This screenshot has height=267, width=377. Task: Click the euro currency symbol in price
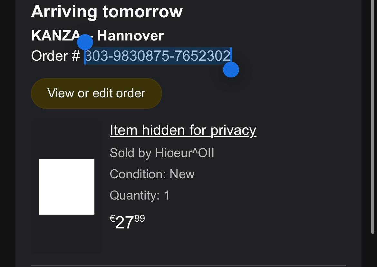pyautogui.click(x=112, y=219)
